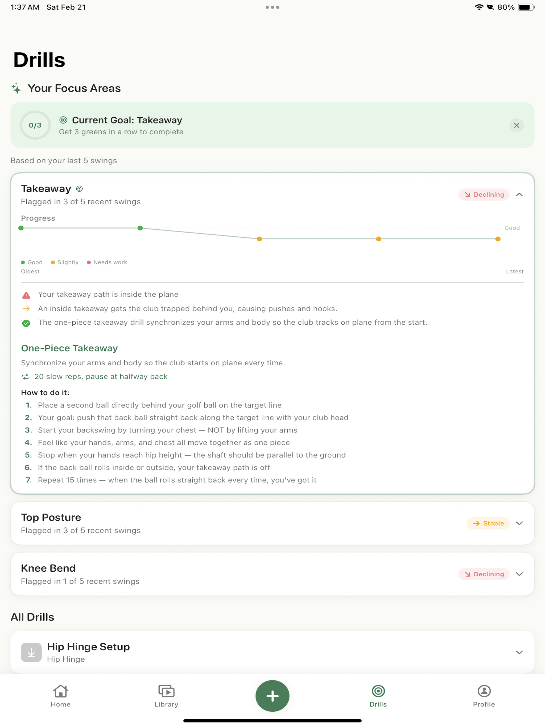Tap the green plus add button

(272, 695)
